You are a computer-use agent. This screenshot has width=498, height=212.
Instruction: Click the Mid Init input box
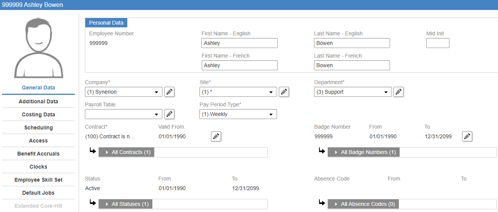[437, 43]
